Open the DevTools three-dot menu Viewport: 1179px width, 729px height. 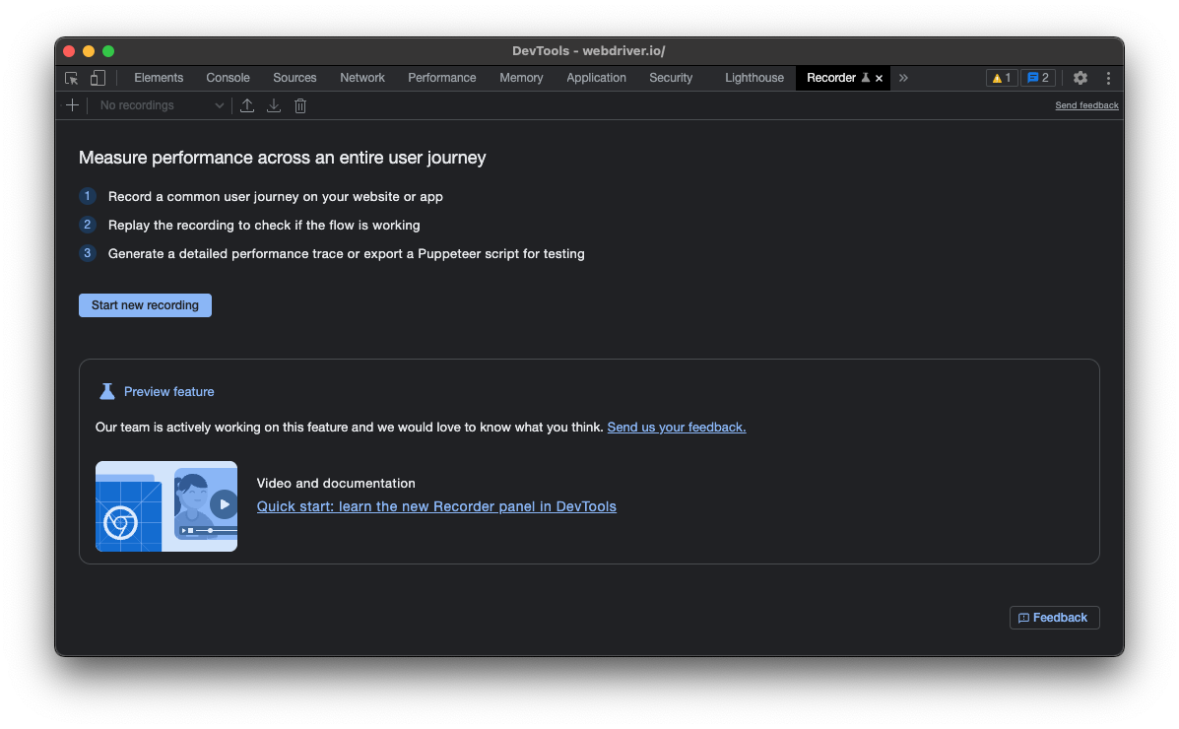tap(1108, 78)
